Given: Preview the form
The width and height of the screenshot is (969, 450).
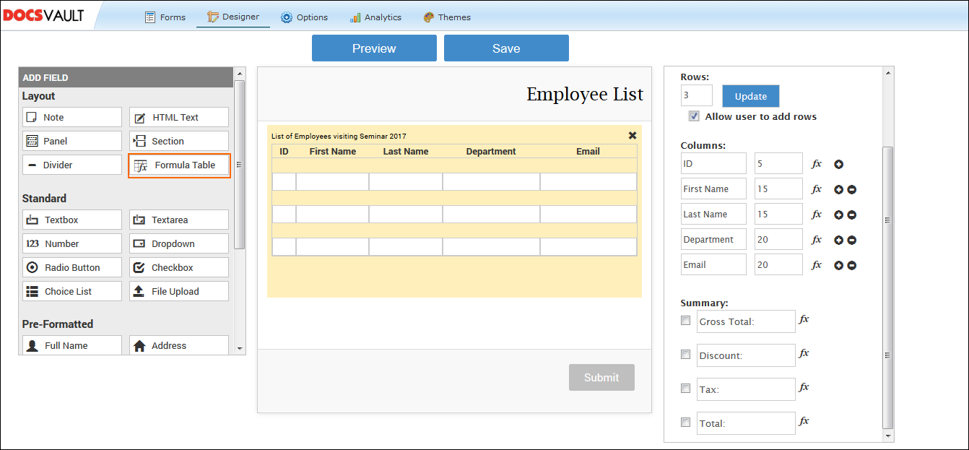Looking at the screenshot, I should [x=374, y=48].
